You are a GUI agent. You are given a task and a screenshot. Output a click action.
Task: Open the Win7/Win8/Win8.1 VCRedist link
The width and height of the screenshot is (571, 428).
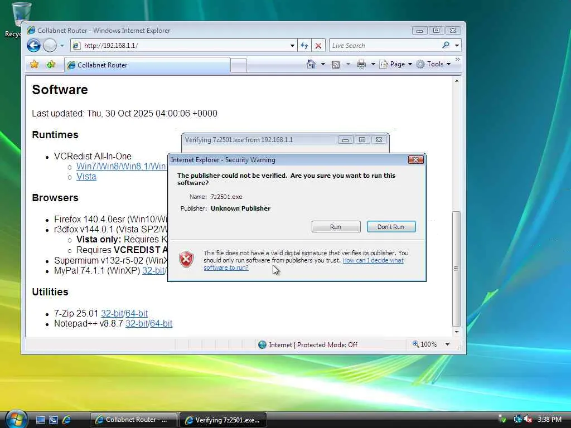[x=122, y=166]
